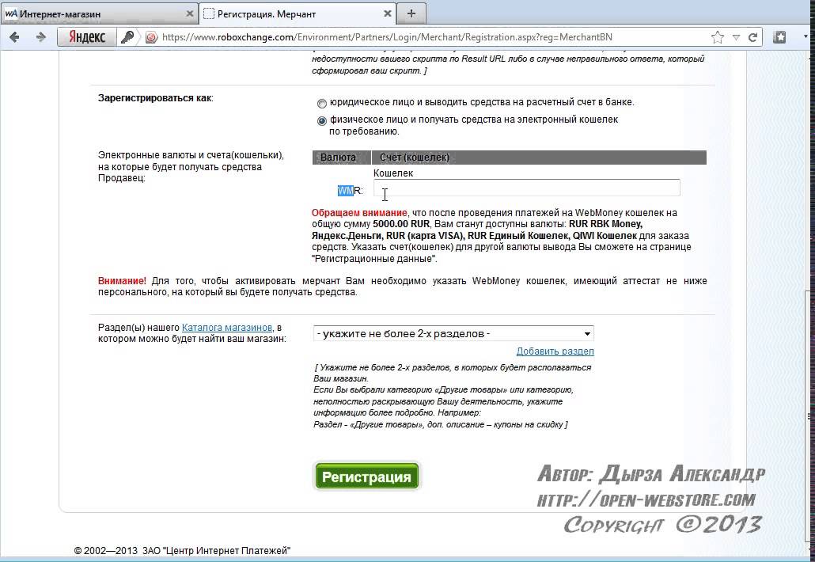Viewport: 815px width, 562px height.
Task: Reload the page with refresh icon
Action: pyautogui.click(x=752, y=37)
